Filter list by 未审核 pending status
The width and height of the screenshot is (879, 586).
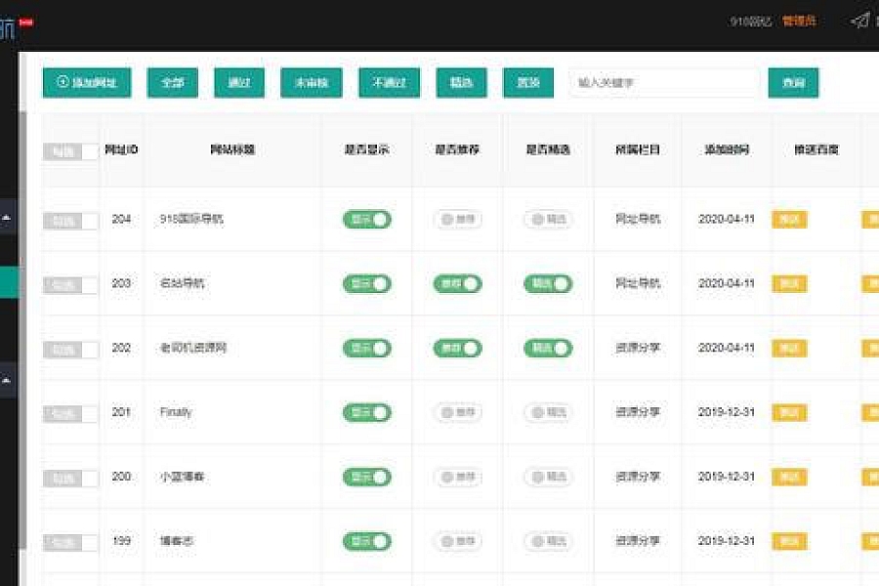(x=312, y=82)
